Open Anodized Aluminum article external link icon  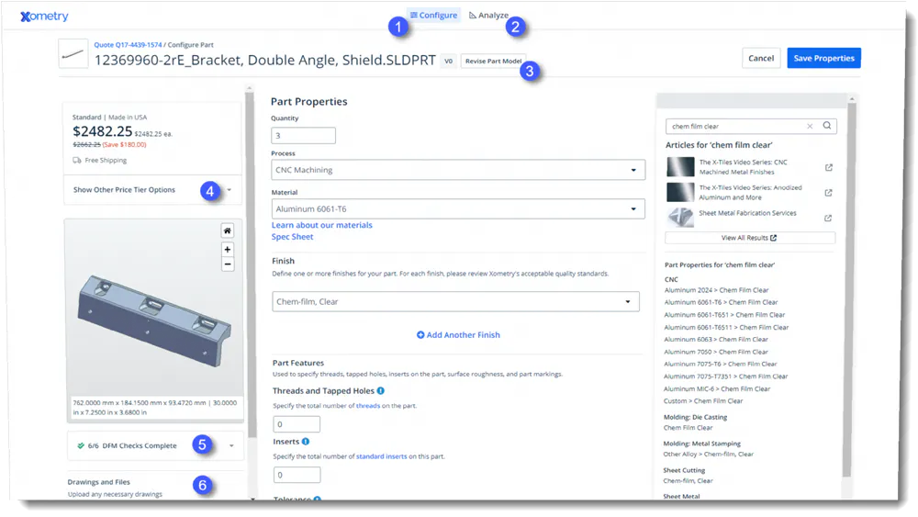828,193
